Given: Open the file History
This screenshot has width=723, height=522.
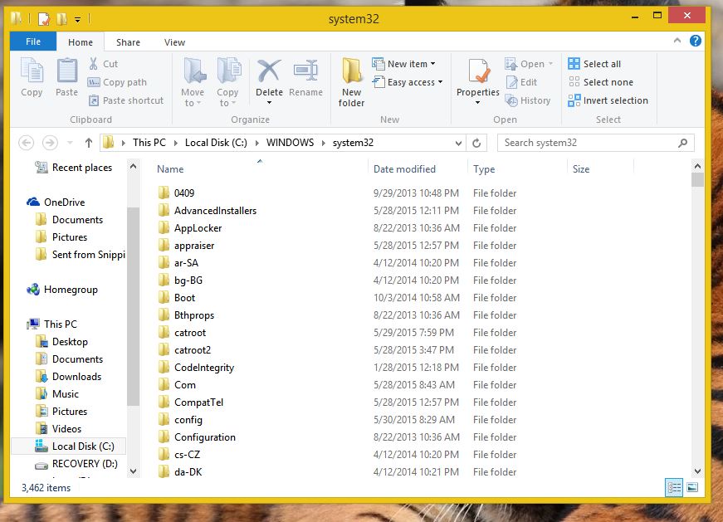Looking at the screenshot, I should pyautogui.click(x=528, y=100).
